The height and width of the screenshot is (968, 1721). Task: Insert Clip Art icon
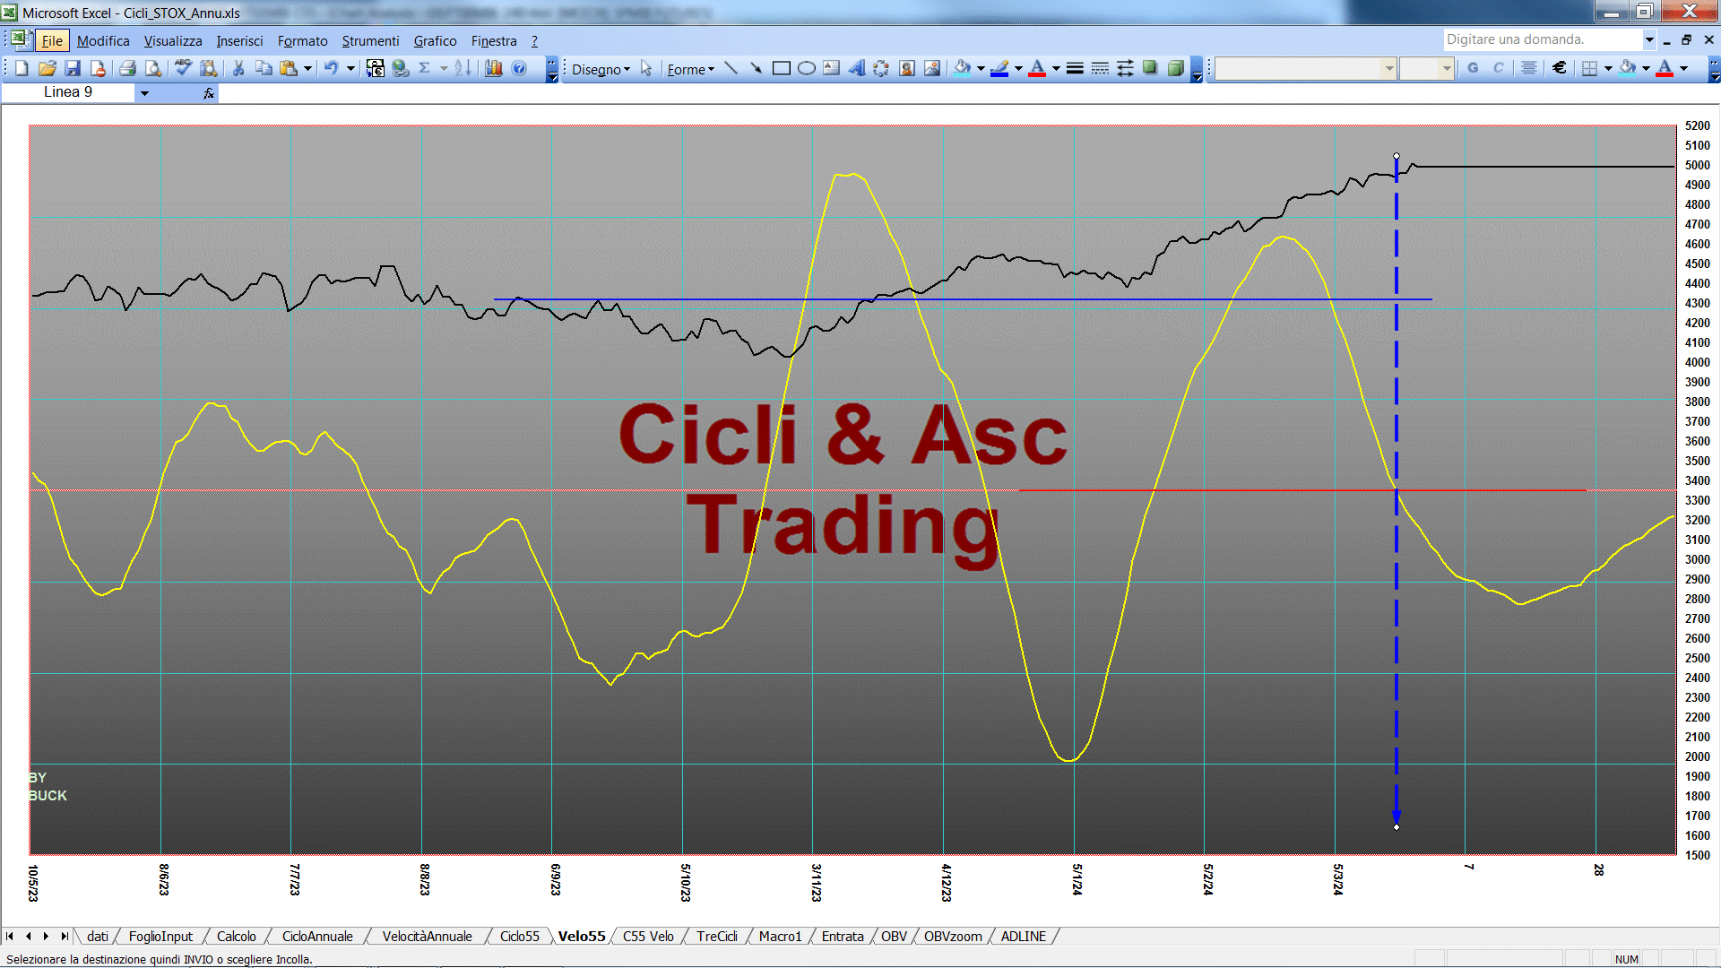click(x=906, y=68)
